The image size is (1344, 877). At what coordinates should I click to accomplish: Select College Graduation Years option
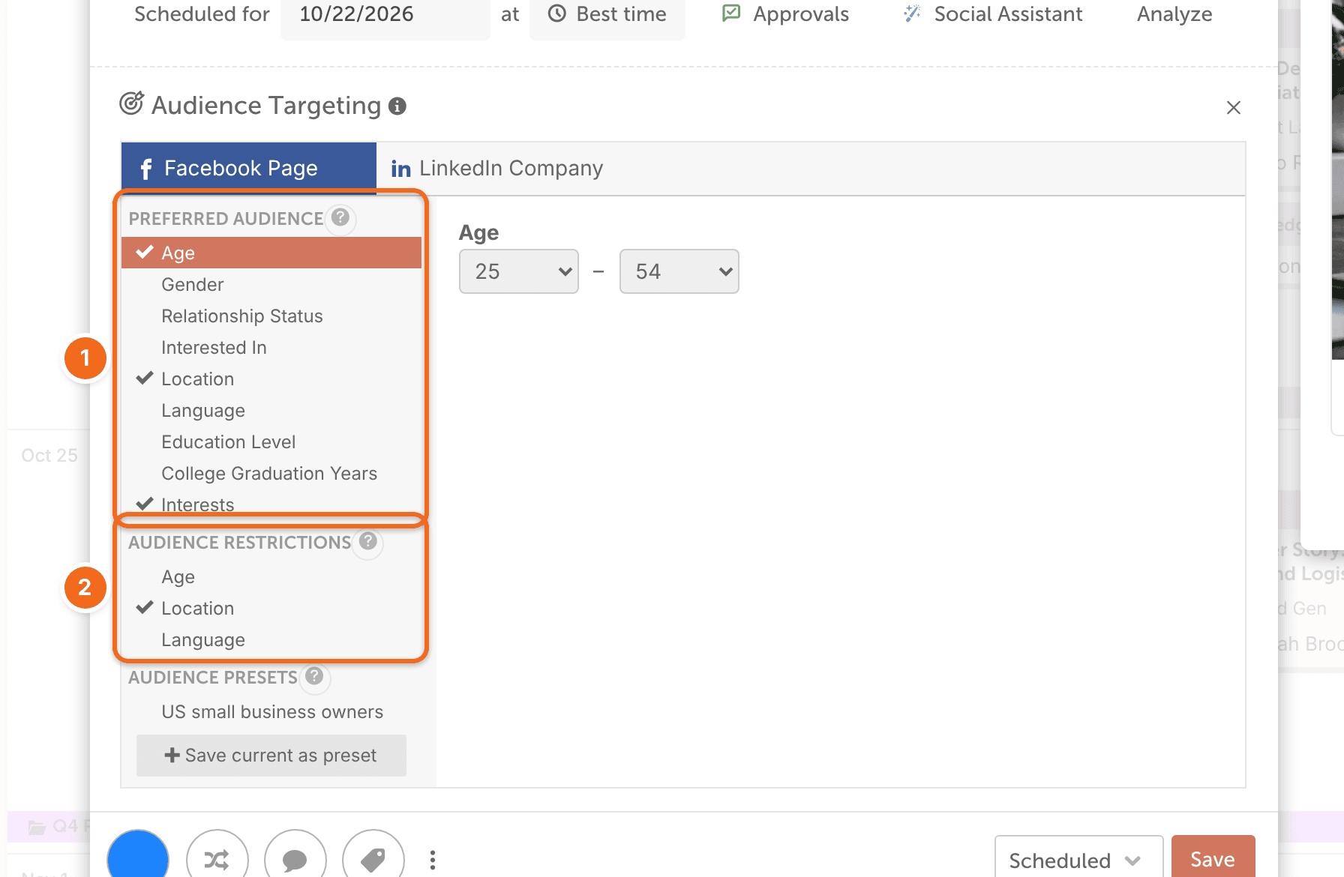271,473
